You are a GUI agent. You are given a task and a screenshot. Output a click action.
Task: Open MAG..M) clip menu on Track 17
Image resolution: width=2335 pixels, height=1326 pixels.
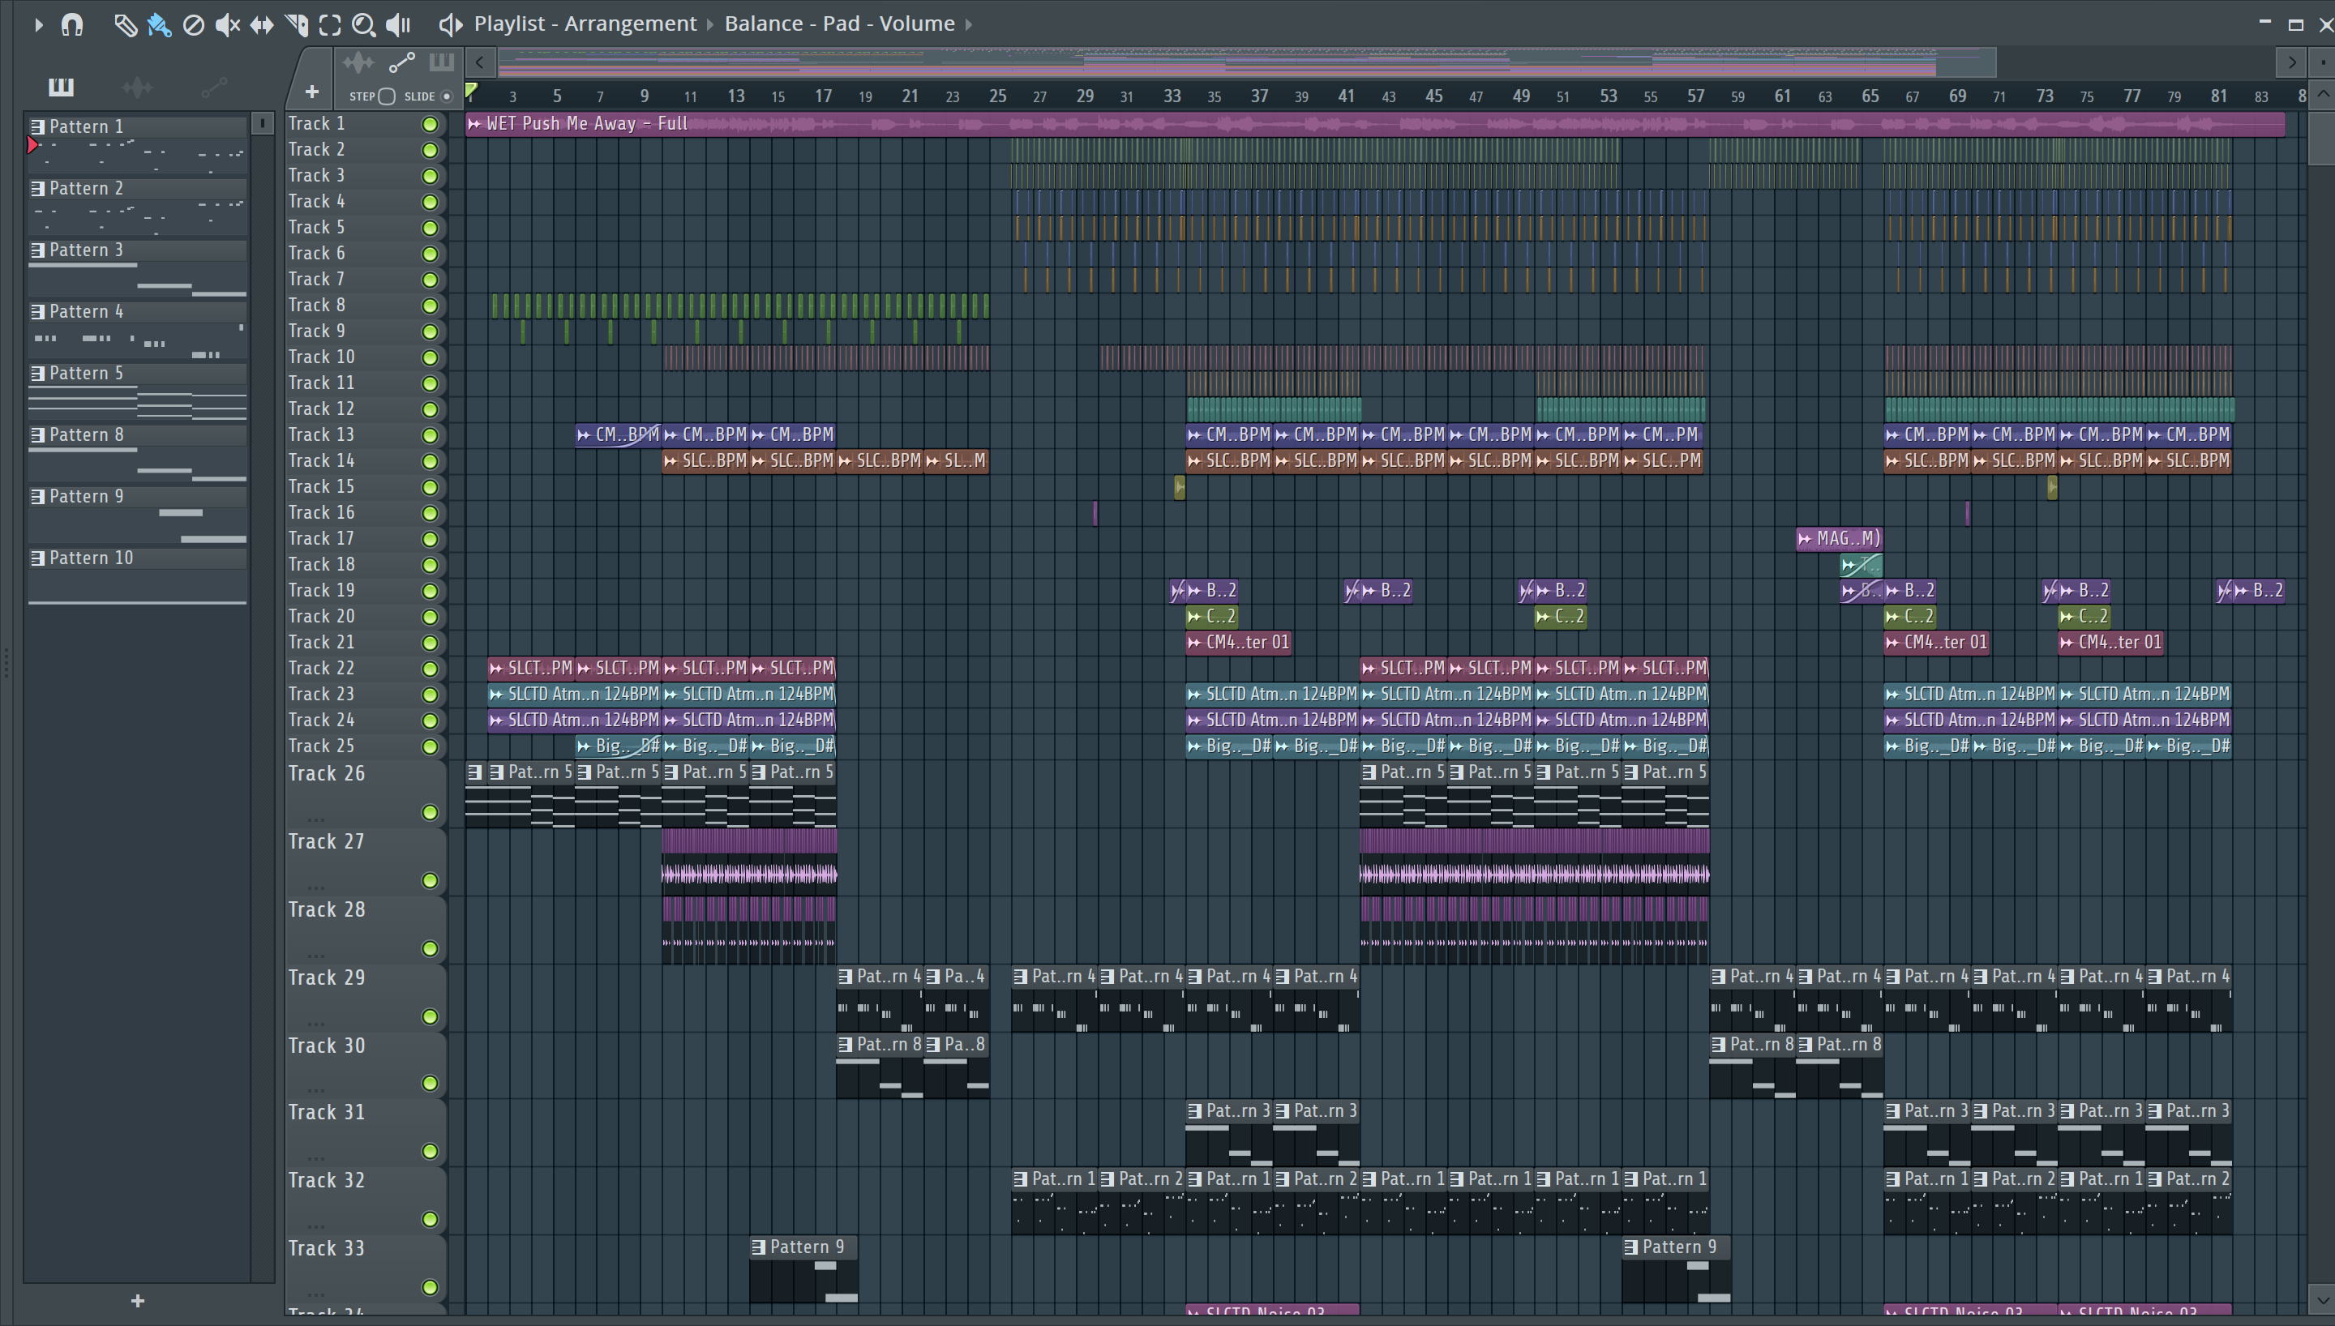point(1805,539)
